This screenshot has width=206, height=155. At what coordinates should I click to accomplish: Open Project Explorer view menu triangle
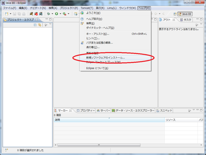[x=50, y=24]
